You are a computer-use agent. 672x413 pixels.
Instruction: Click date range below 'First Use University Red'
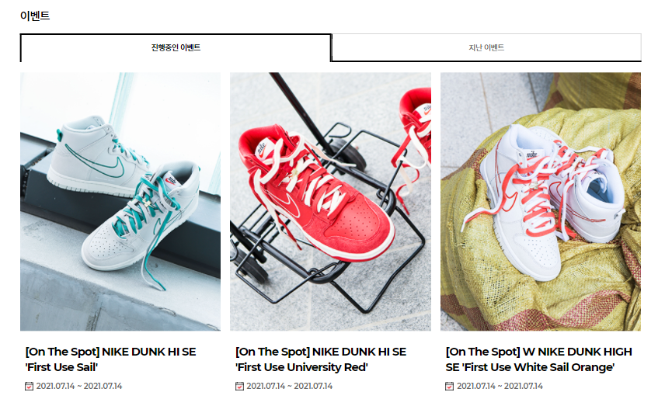coord(289,386)
